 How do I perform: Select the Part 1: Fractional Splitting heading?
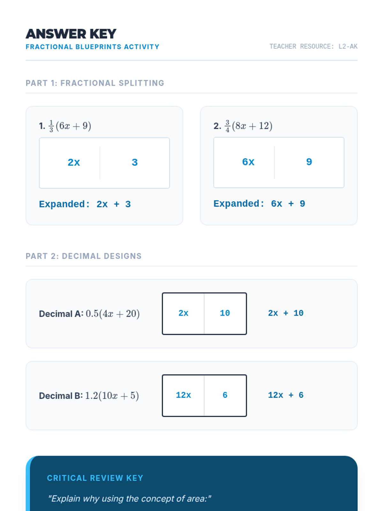[x=95, y=83]
